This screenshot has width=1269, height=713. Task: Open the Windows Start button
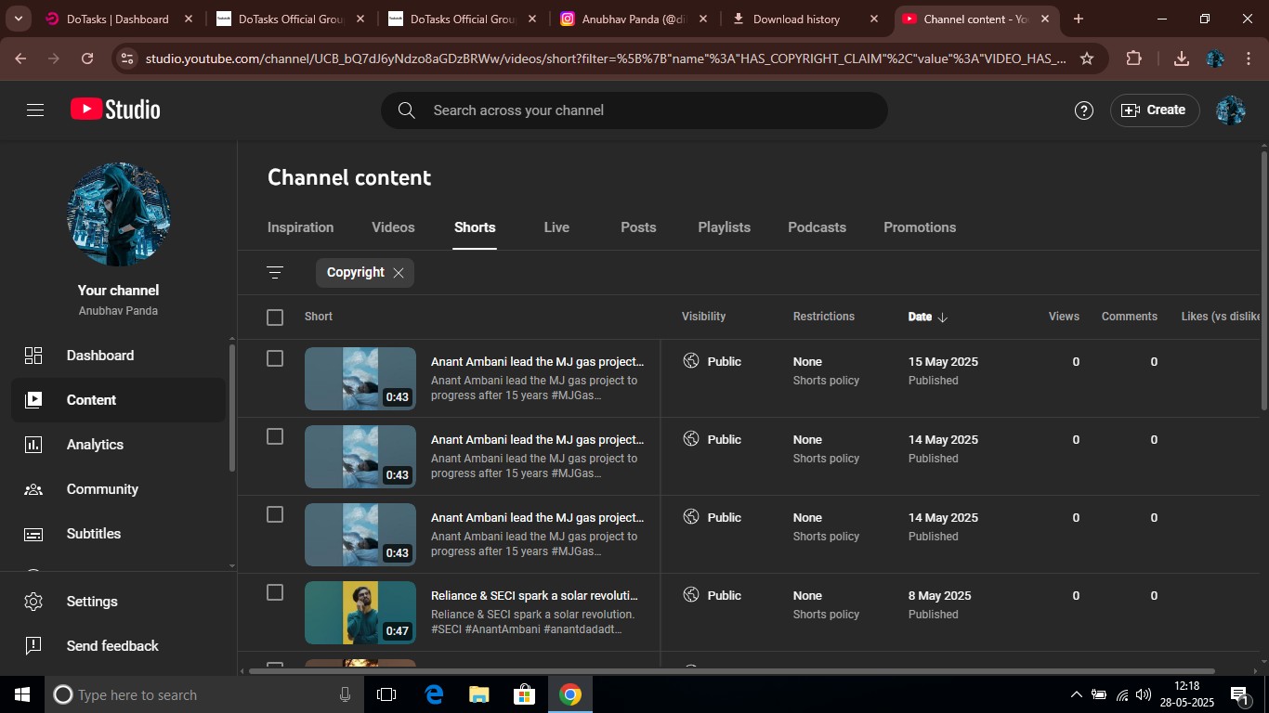(x=22, y=694)
